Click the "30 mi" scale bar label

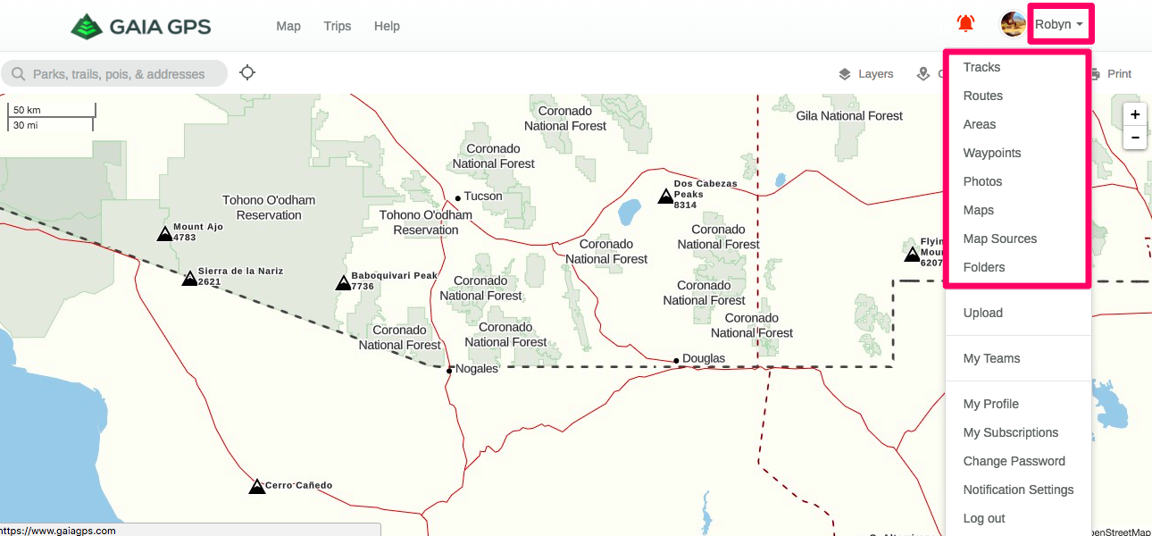pyautogui.click(x=25, y=125)
